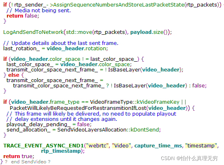Click the LogAndSendToNetwork function name
224x165 pixels.
tap(34, 32)
